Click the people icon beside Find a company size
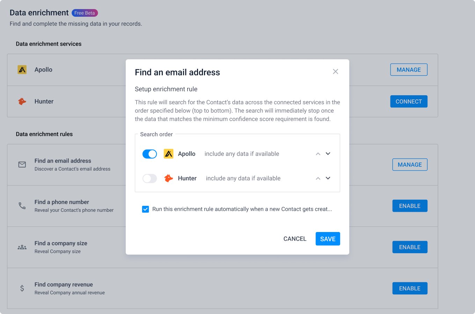Viewport: 475px width, 314px height. 22,247
